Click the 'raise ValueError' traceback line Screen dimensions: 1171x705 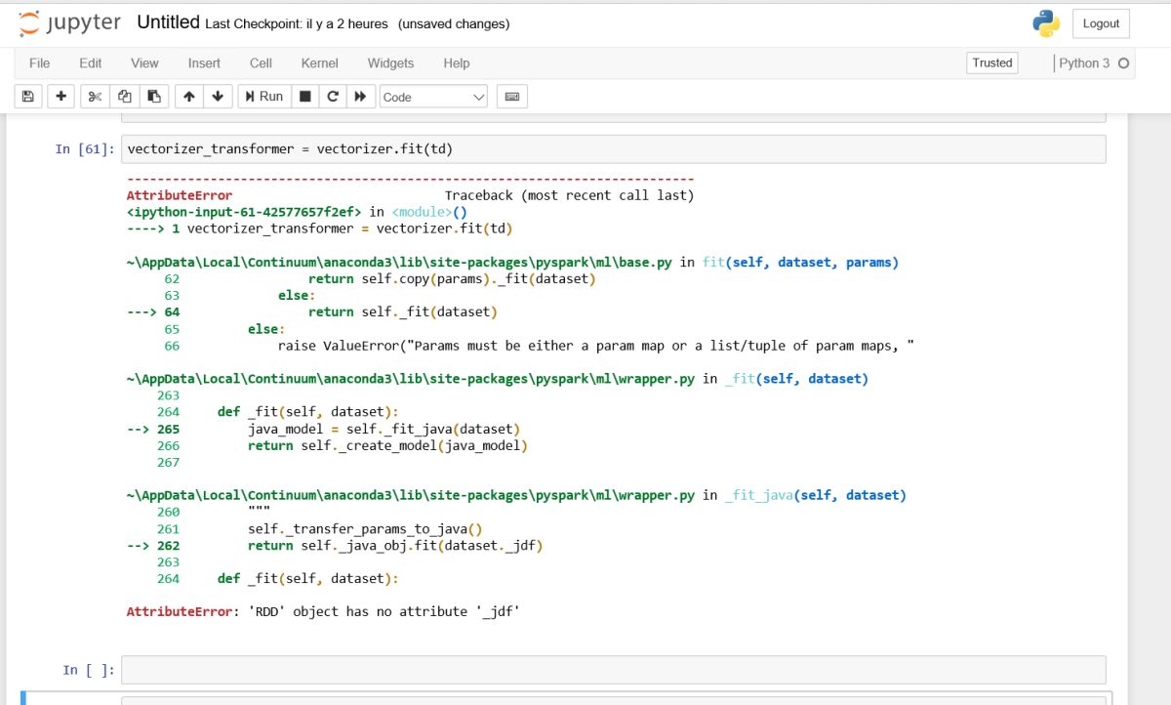click(x=595, y=346)
